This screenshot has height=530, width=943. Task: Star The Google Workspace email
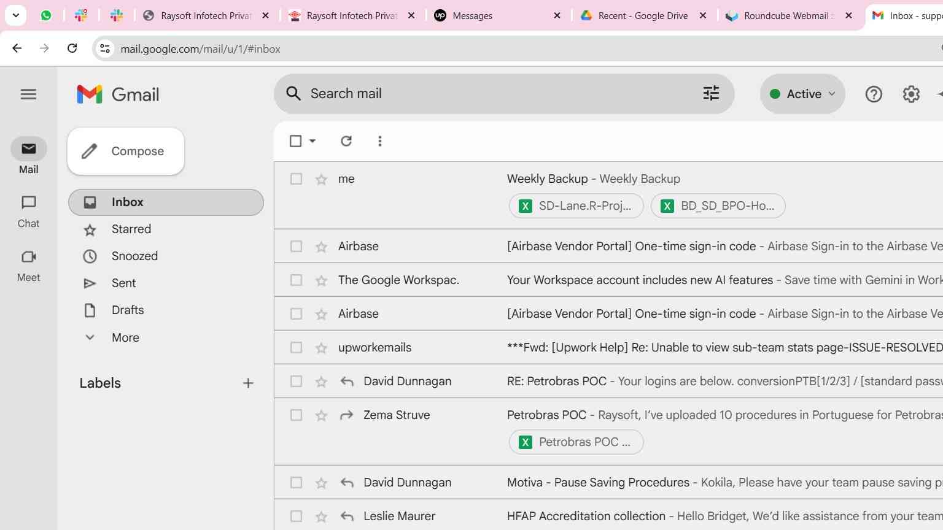coord(321,280)
